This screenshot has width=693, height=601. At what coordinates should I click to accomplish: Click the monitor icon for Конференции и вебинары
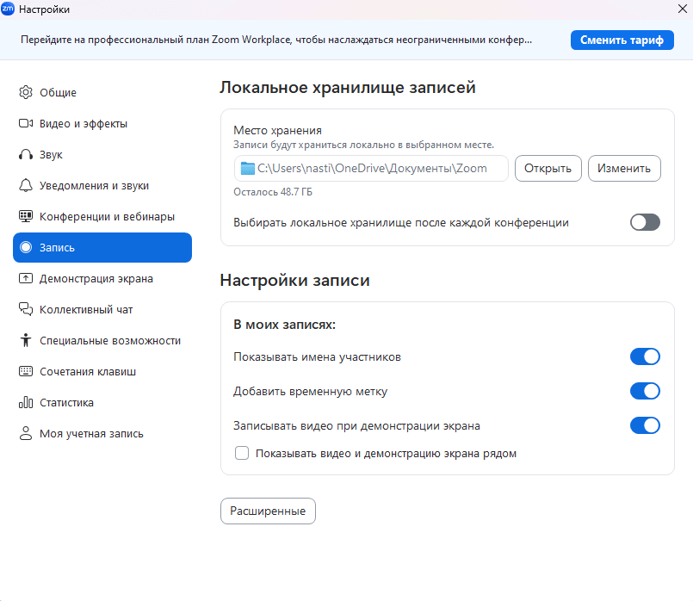click(26, 217)
